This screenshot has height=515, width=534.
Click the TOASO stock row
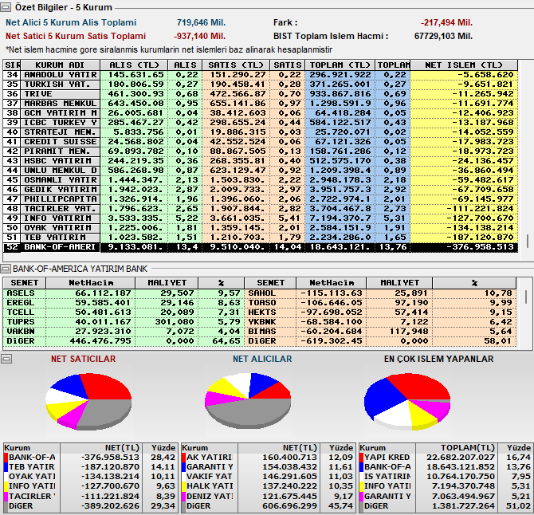(380, 303)
